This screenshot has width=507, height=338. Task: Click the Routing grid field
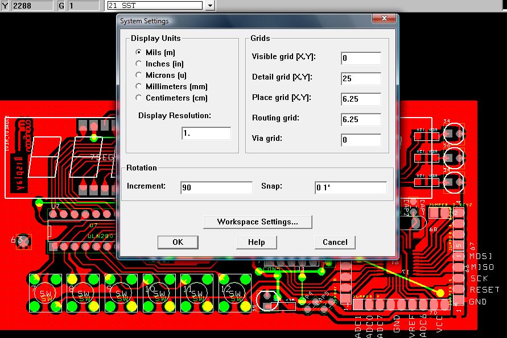point(361,119)
